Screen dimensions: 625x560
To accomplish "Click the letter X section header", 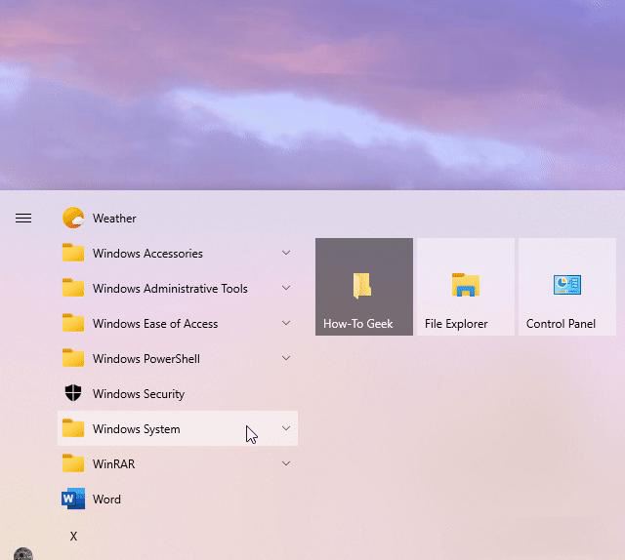I will pos(73,537).
